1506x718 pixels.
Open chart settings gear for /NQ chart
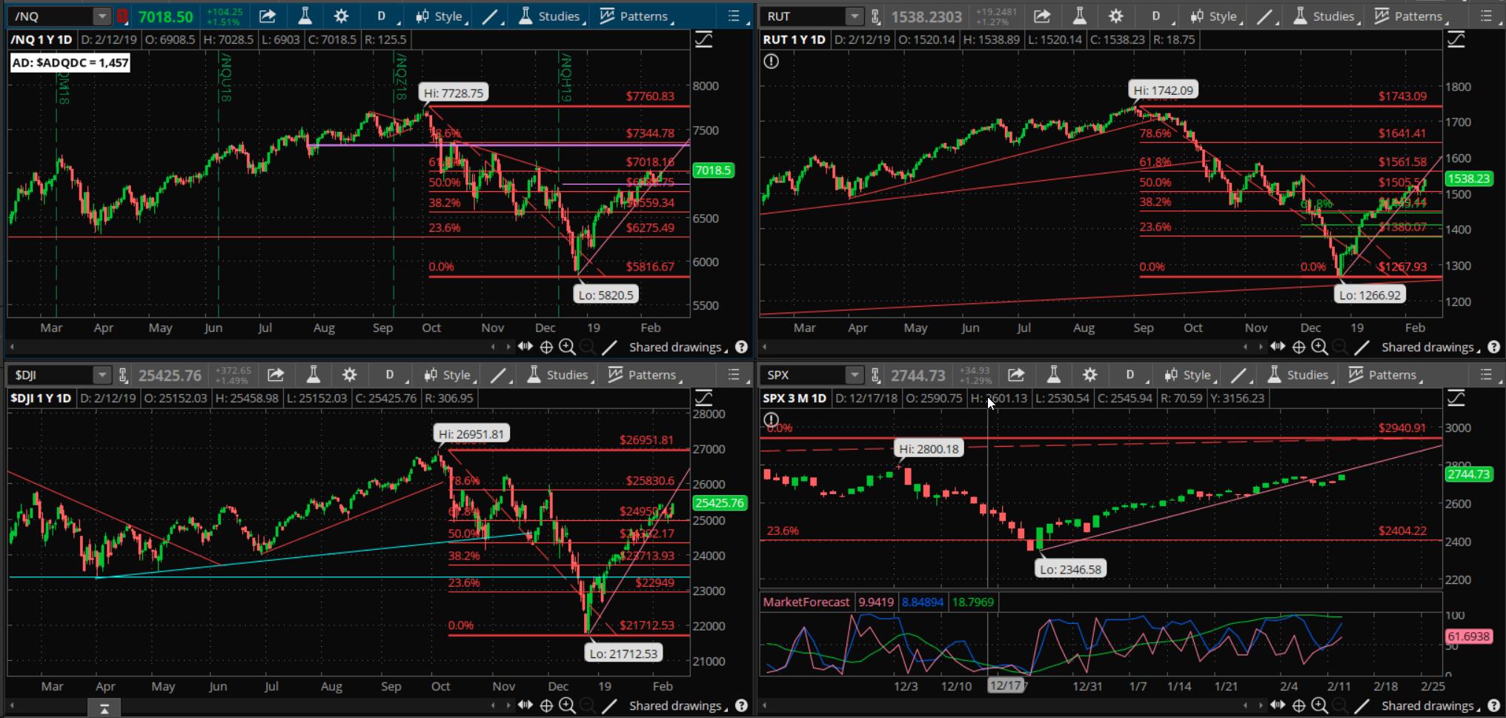click(x=341, y=16)
